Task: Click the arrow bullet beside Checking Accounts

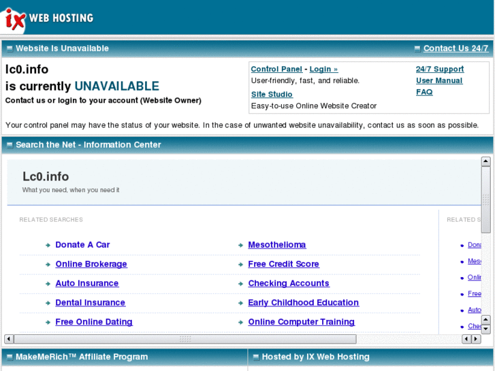Action: click(x=240, y=284)
